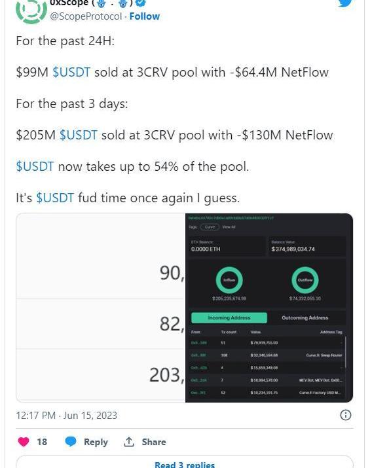Click the Read 3 replies button

185,465
